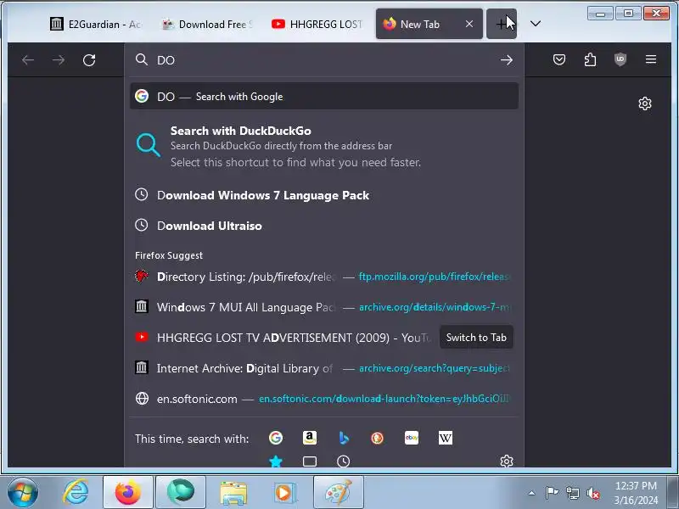Open Windows 7 MUI All Language Pack result
This screenshot has width=679, height=509.
click(324, 307)
